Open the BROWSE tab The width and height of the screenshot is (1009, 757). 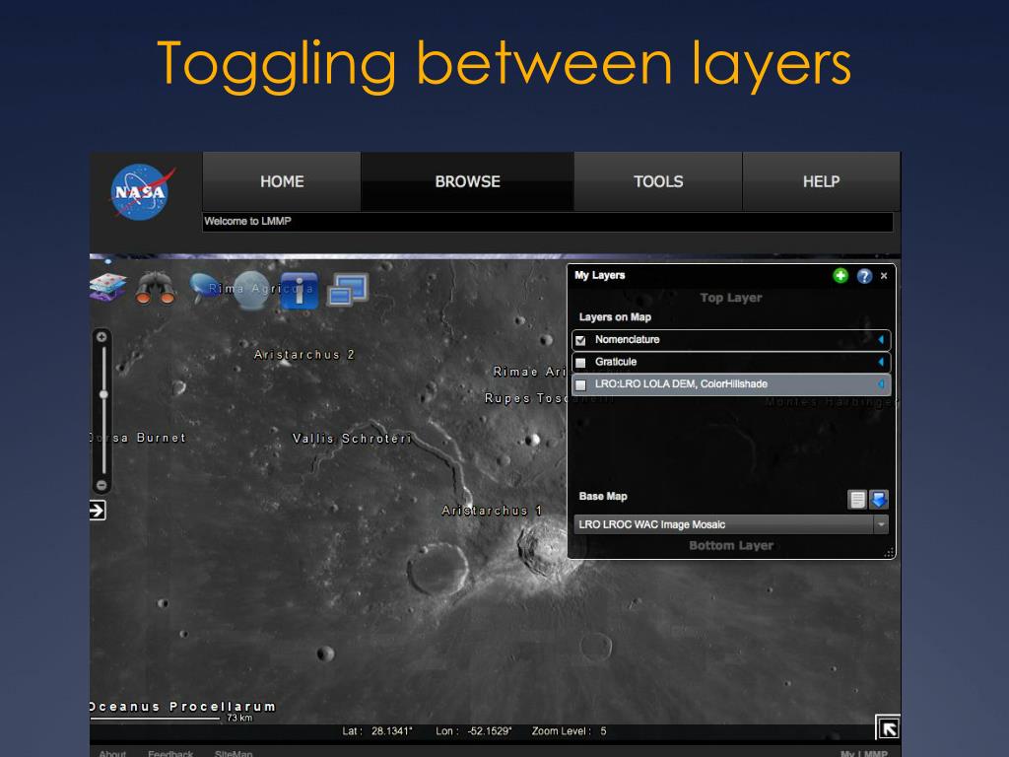pos(468,181)
